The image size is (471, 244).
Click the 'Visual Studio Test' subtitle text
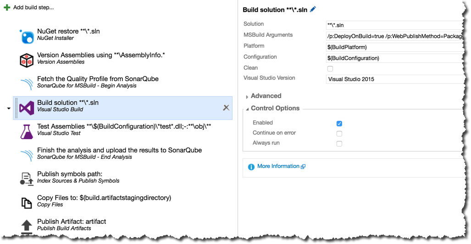(59, 133)
